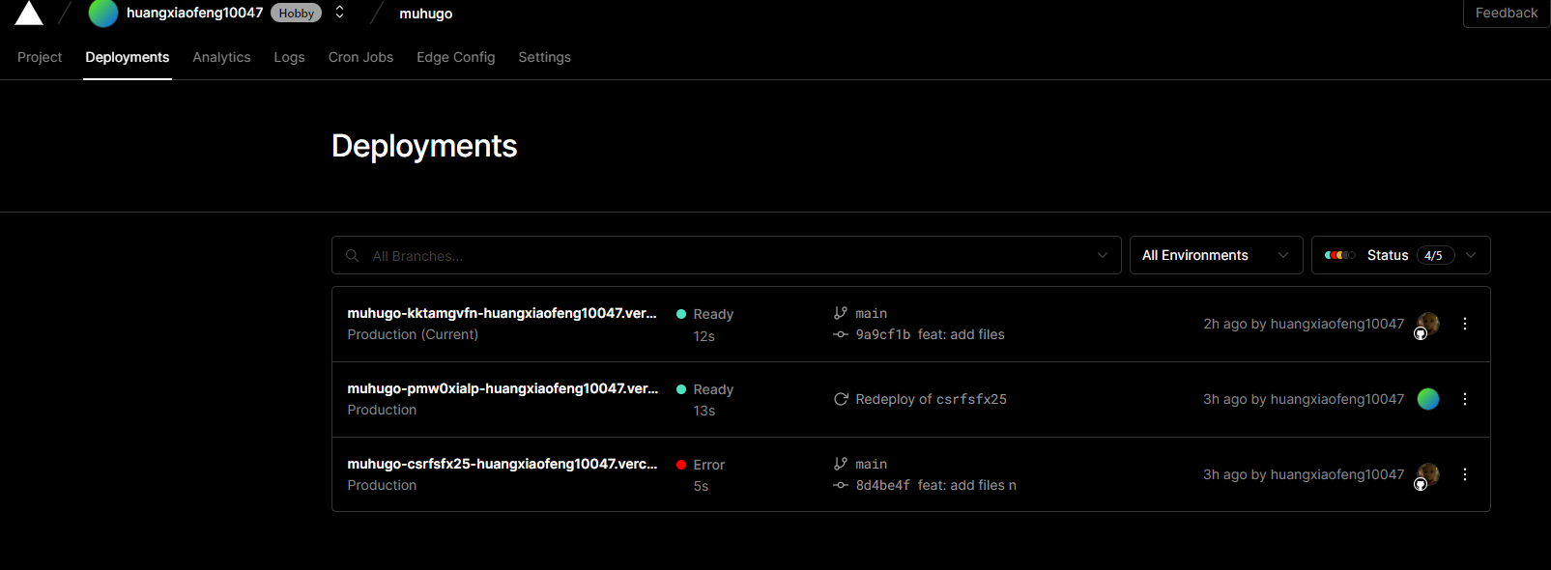Click the 13s build duration

tap(704, 411)
